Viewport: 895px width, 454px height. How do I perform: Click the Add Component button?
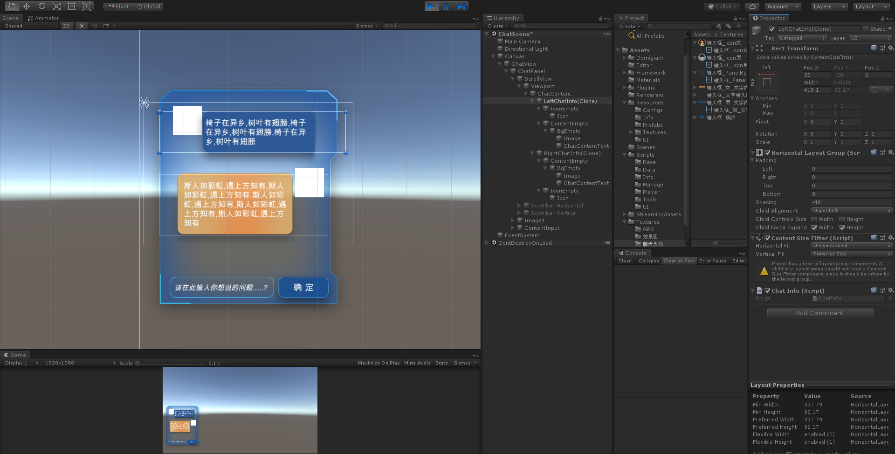(x=819, y=313)
